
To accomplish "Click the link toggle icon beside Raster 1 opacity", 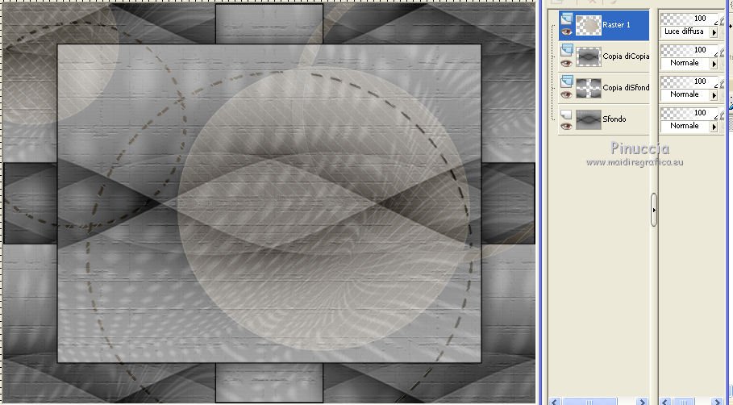I will [x=723, y=20].
